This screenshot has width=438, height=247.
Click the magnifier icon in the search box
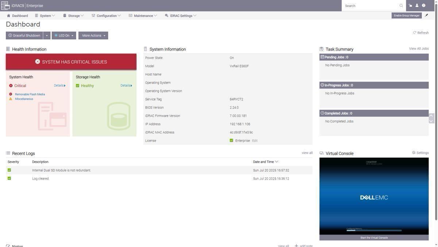point(401,5)
